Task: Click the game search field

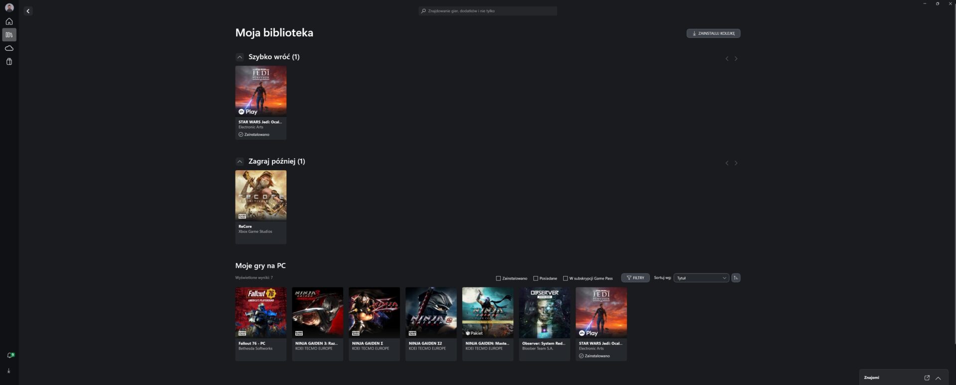Action: (x=488, y=11)
